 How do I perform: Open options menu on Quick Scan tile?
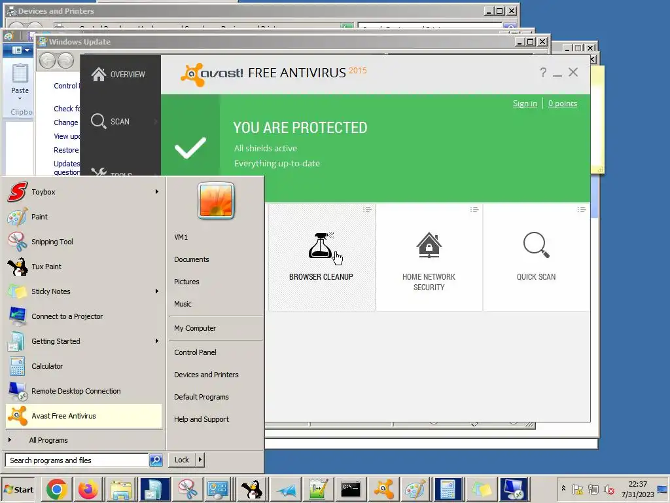(x=582, y=210)
